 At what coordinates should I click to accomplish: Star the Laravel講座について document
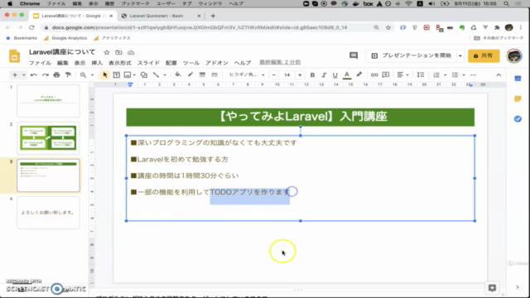coord(107,52)
